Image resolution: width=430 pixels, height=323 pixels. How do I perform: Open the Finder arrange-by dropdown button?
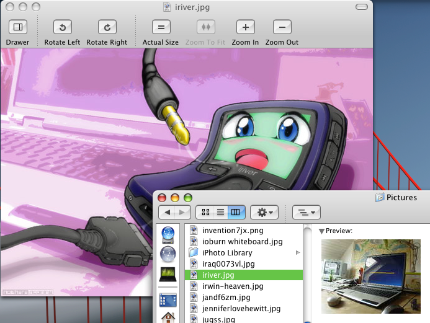307,212
